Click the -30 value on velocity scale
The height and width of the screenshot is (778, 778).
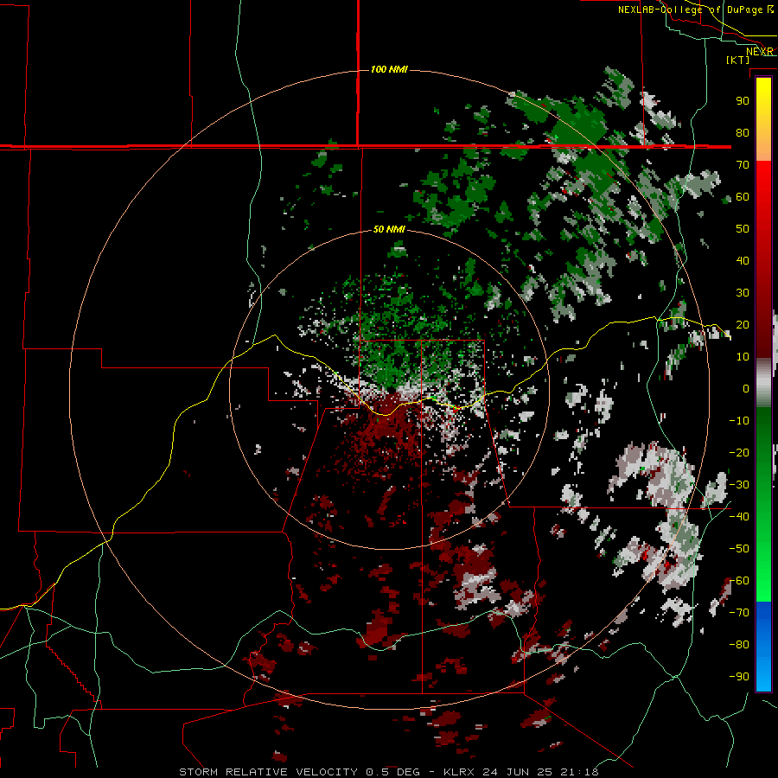click(x=739, y=485)
